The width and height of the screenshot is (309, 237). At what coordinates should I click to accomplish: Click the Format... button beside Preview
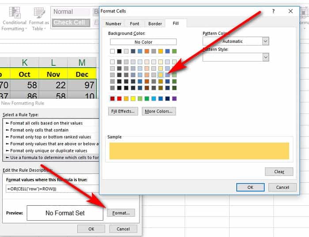[121, 213]
